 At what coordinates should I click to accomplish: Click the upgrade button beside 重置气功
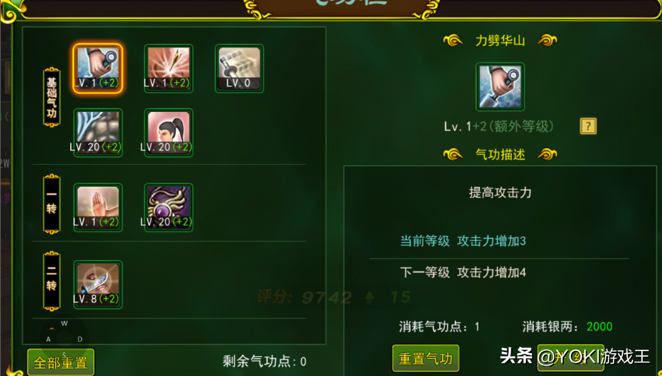[570, 359]
